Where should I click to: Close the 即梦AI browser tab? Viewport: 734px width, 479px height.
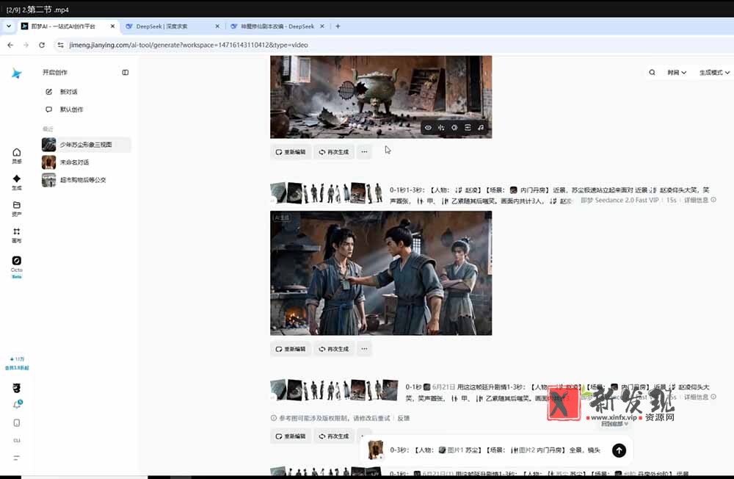(x=112, y=26)
